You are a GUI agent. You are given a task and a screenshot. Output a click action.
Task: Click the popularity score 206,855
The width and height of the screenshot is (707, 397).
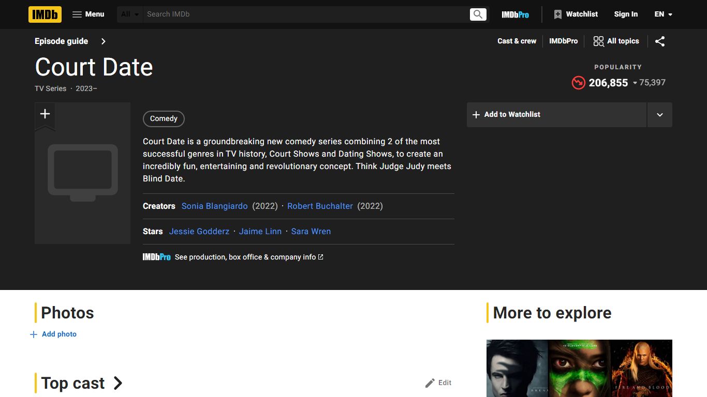[x=608, y=83]
